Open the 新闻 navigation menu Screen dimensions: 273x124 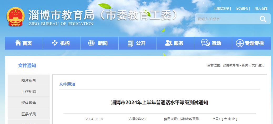coord(100,43)
